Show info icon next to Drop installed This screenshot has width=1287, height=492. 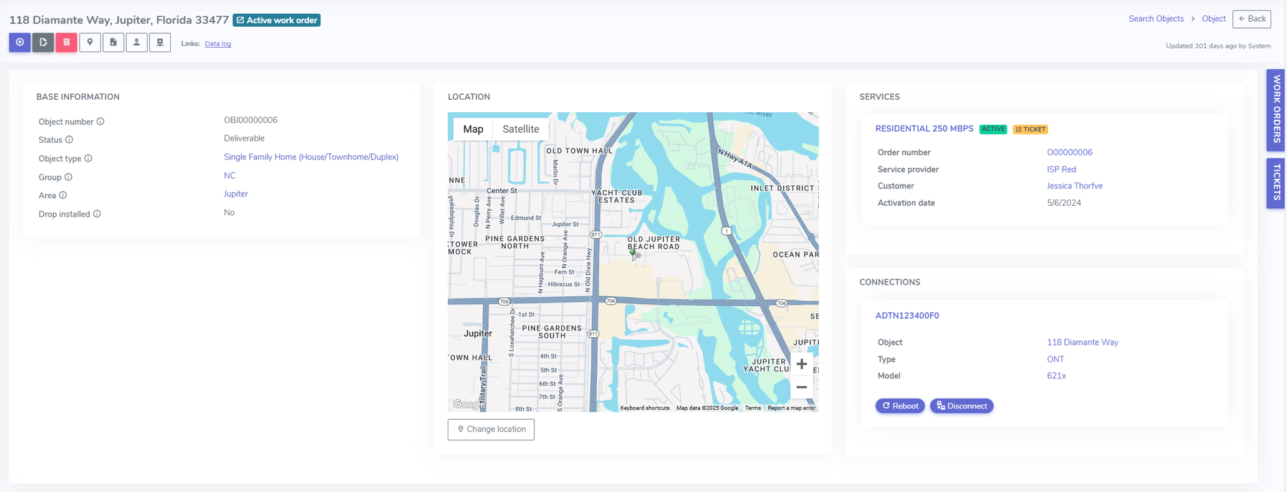point(97,214)
